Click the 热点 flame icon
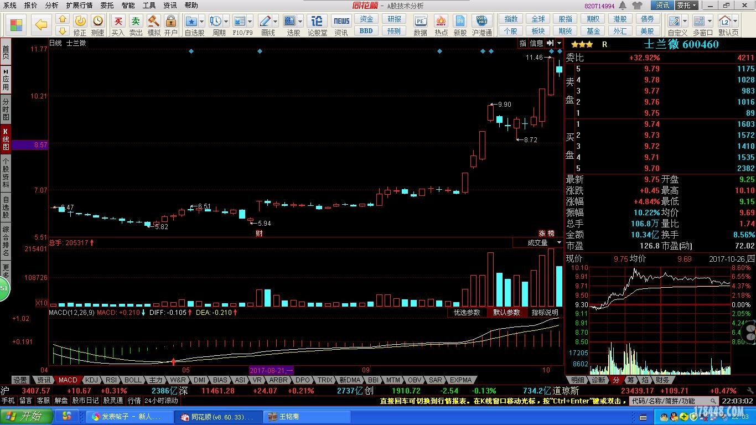The image size is (756, 425). point(441,25)
